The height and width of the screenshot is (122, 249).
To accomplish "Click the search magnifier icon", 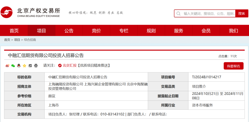I will coord(178,14).
